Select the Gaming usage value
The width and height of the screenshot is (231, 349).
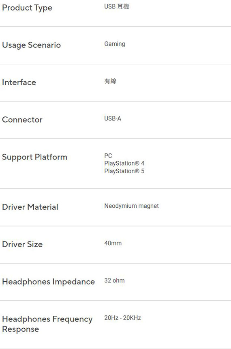115,44
